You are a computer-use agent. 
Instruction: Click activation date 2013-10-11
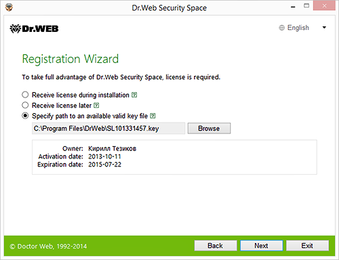(104, 156)
